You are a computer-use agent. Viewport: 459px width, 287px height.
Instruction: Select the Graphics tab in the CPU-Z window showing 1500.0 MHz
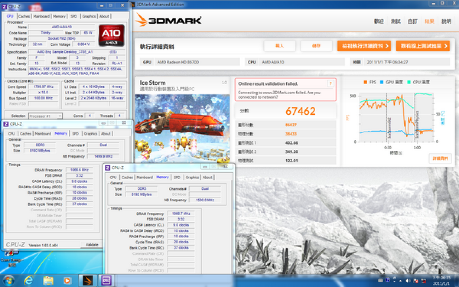pyautogui.click(x=192, y=177)
